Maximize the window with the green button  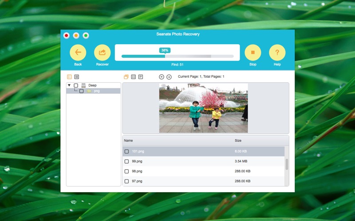click(x=86, y=35)
